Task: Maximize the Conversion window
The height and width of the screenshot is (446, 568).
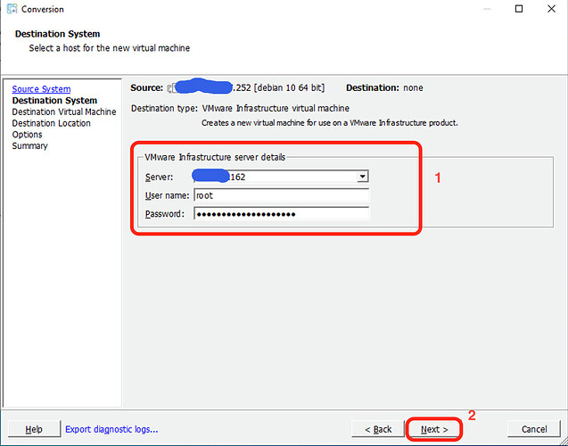Action: coord(519,9)
